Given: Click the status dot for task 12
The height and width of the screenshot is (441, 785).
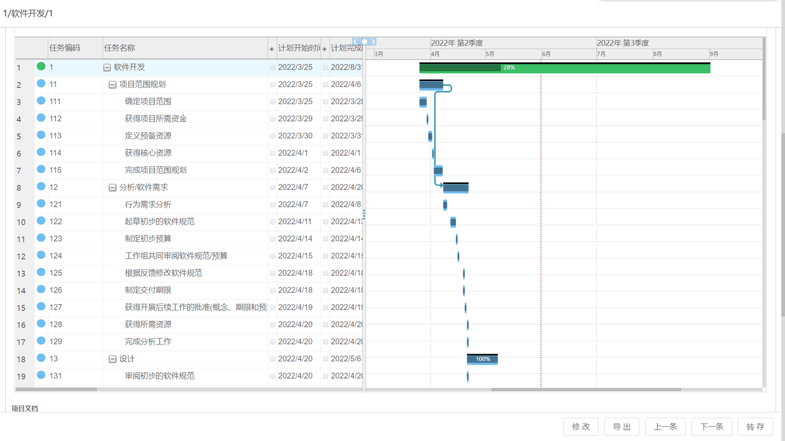Looking at the screenshot, I should (41, 187).
